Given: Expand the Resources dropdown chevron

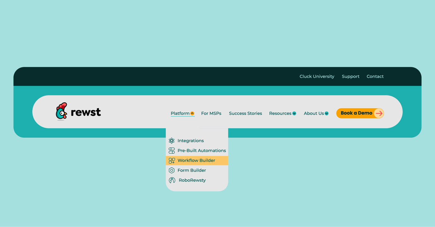Looking at the screenshot, I should tap(294, 114).
